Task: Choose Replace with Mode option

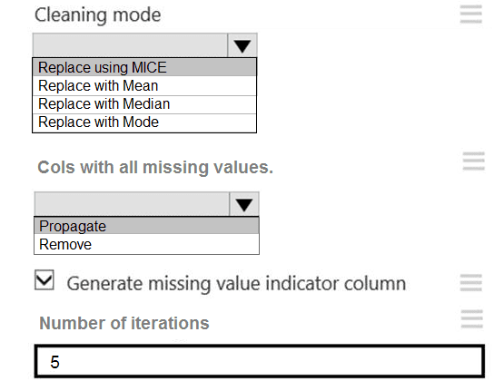Action: coord(144,122)
